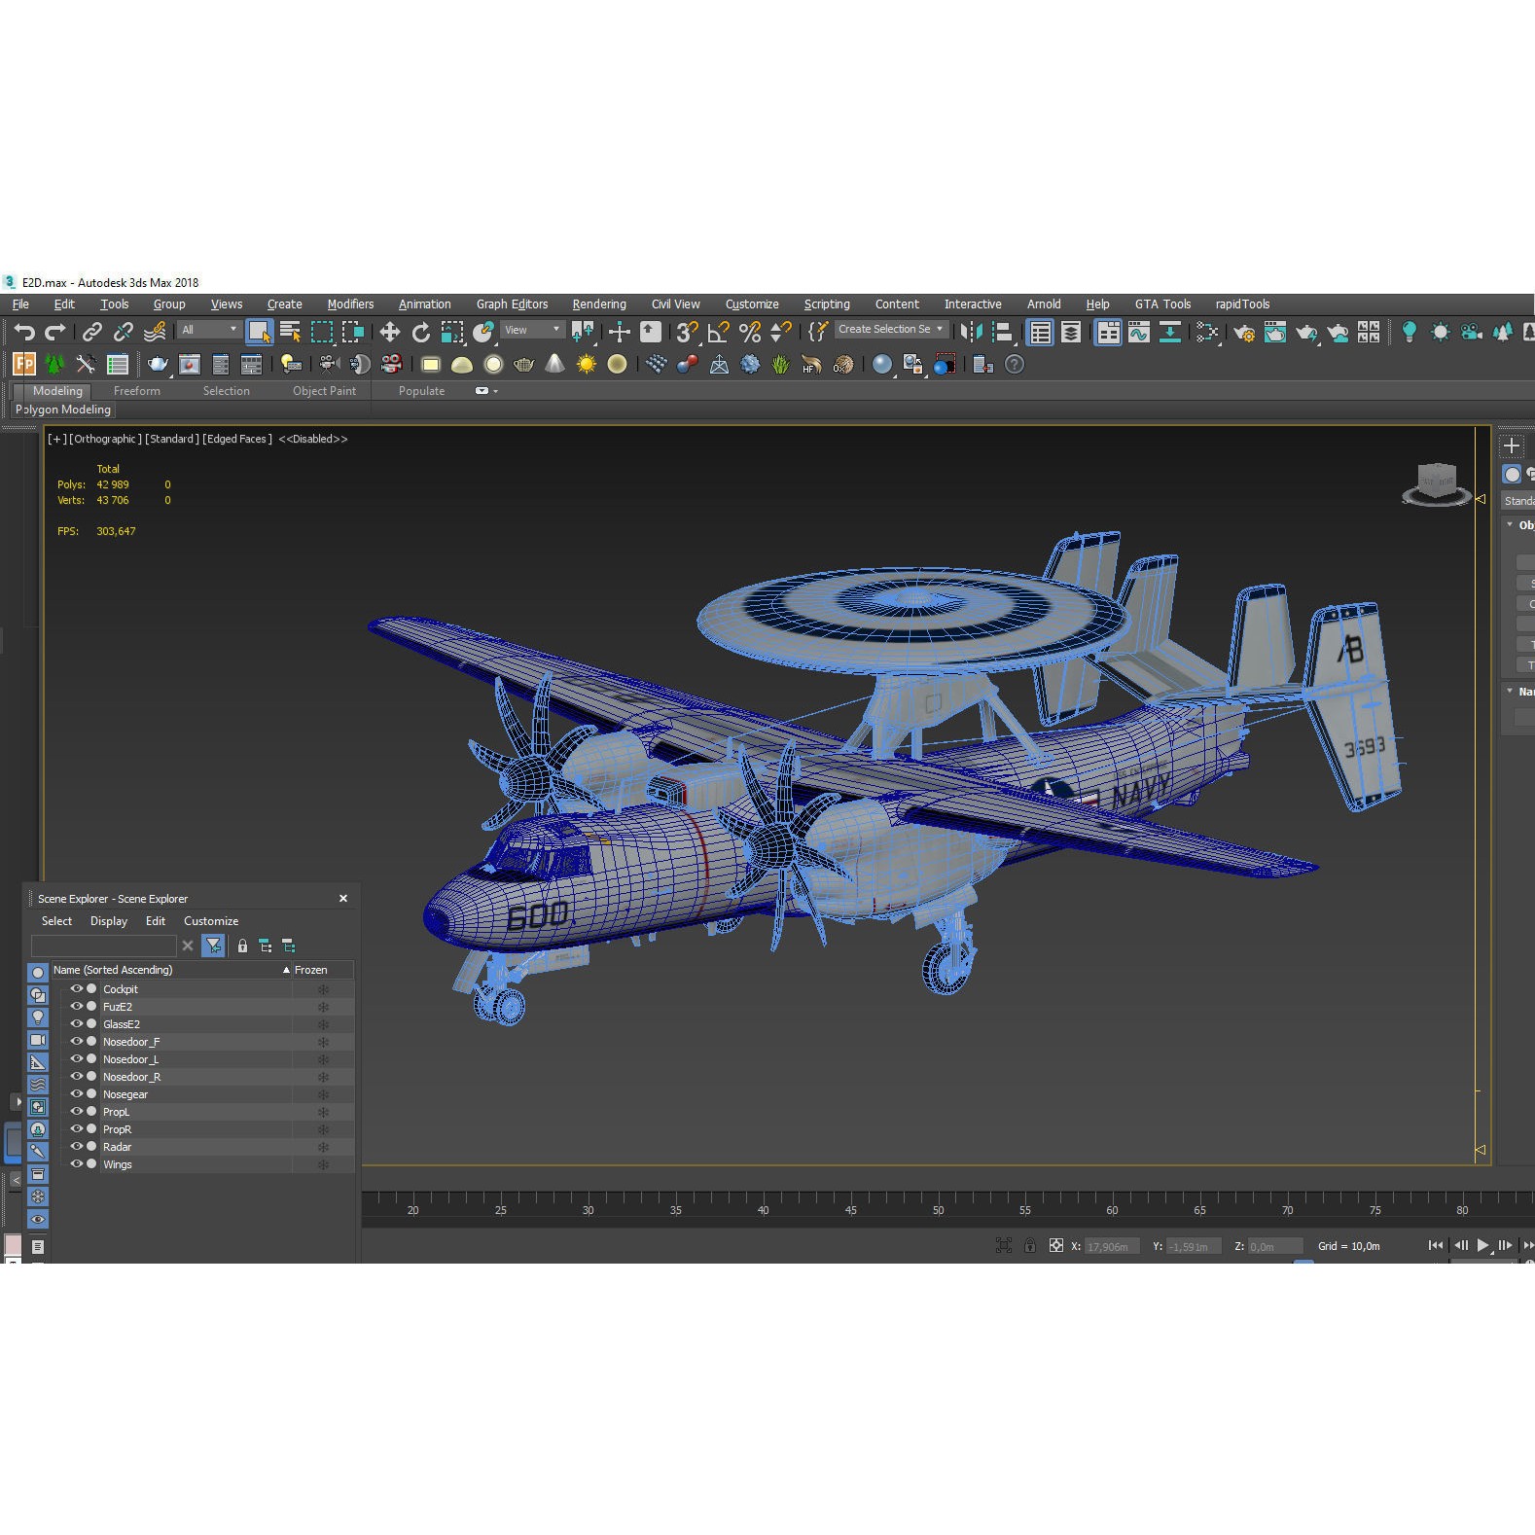Open the Rendering menu
Viewport: 1535px width, 1535px height.
pyautogui.click(x=599, y=304)
